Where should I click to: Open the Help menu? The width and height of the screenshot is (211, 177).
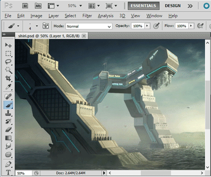coord(173,16)
